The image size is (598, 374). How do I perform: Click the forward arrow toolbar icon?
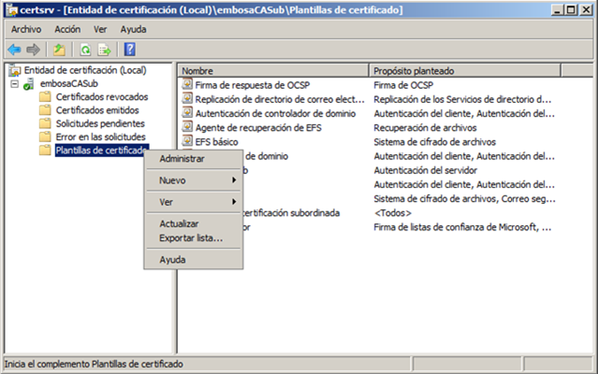point(34,49)
